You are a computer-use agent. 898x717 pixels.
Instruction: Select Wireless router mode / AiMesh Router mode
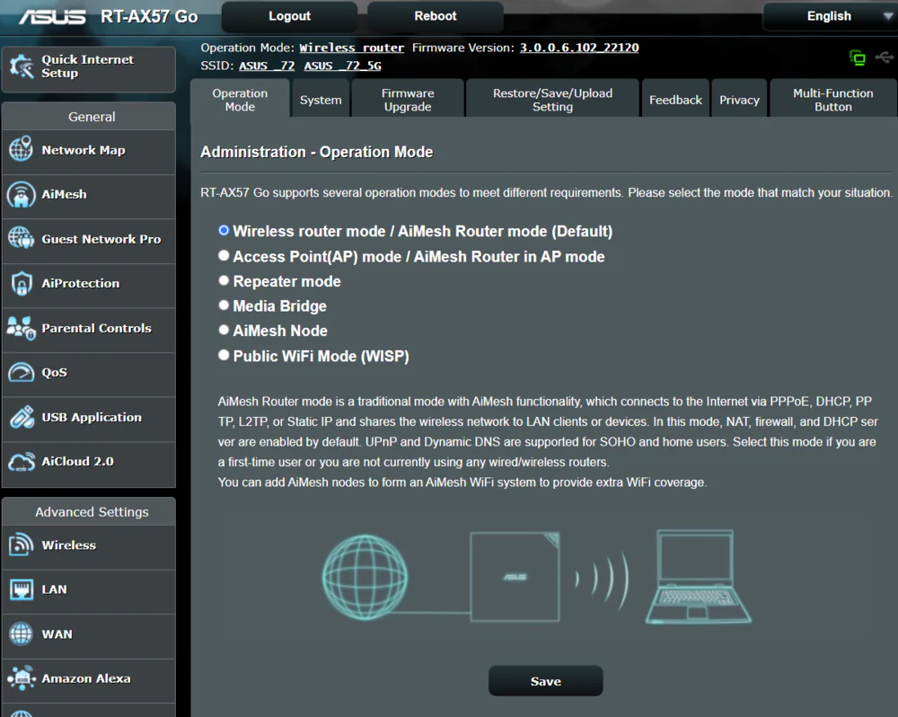click(224, 230)
